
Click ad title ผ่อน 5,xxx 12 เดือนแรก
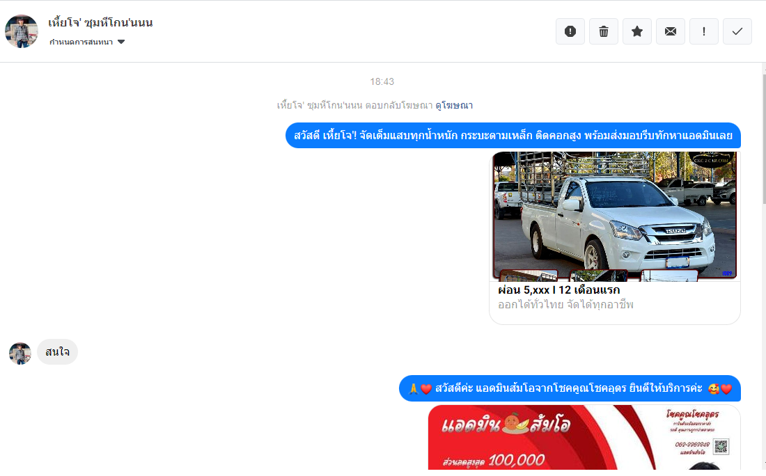(x=559, y=290)
